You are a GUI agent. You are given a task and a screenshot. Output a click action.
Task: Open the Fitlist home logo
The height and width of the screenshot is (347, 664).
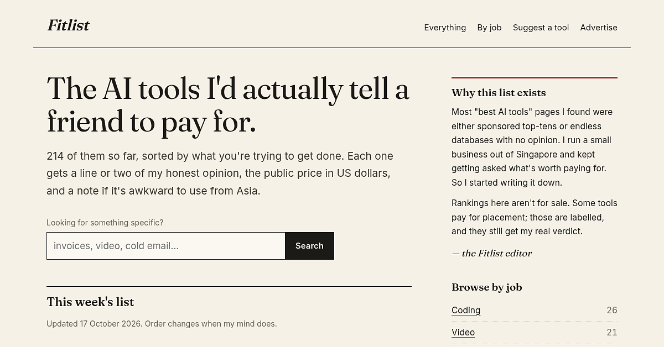pyautogui.click(x=68, y=25)
